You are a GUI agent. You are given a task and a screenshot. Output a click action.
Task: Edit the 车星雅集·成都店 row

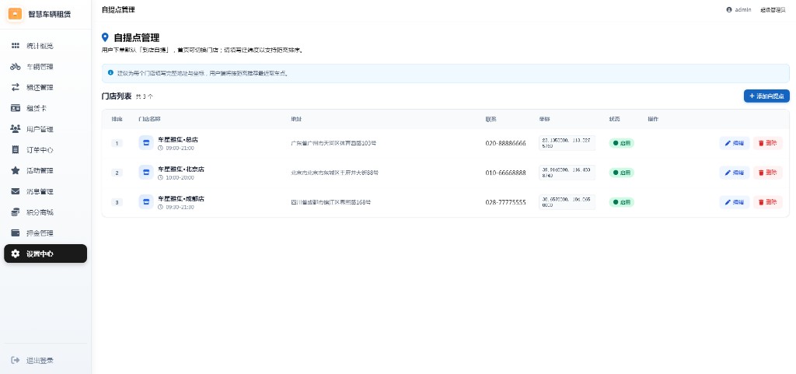[734, 202]
